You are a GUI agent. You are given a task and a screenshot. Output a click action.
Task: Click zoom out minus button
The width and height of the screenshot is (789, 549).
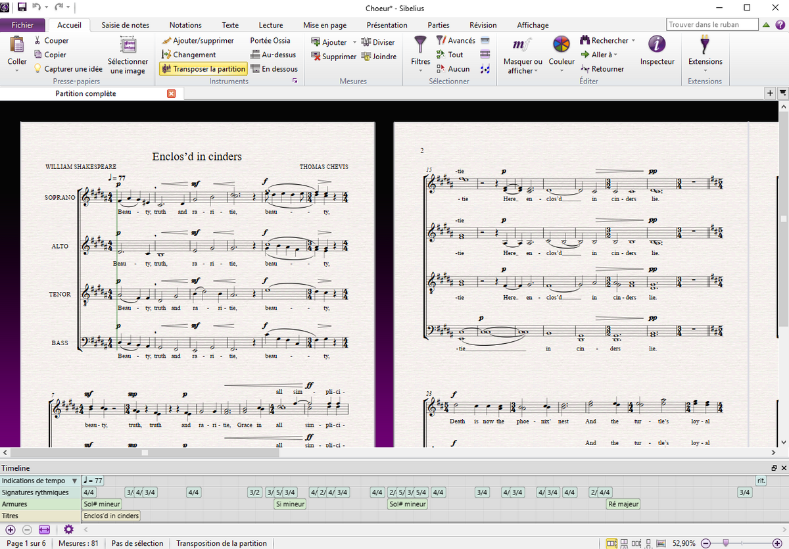[x=705, y=543]
